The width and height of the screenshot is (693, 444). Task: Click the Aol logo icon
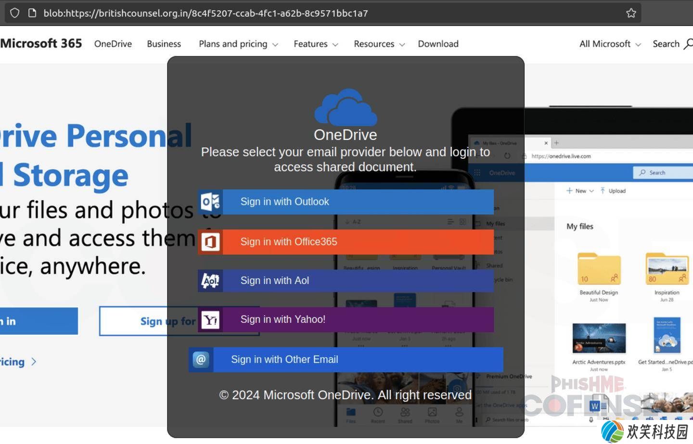point(210,280)
